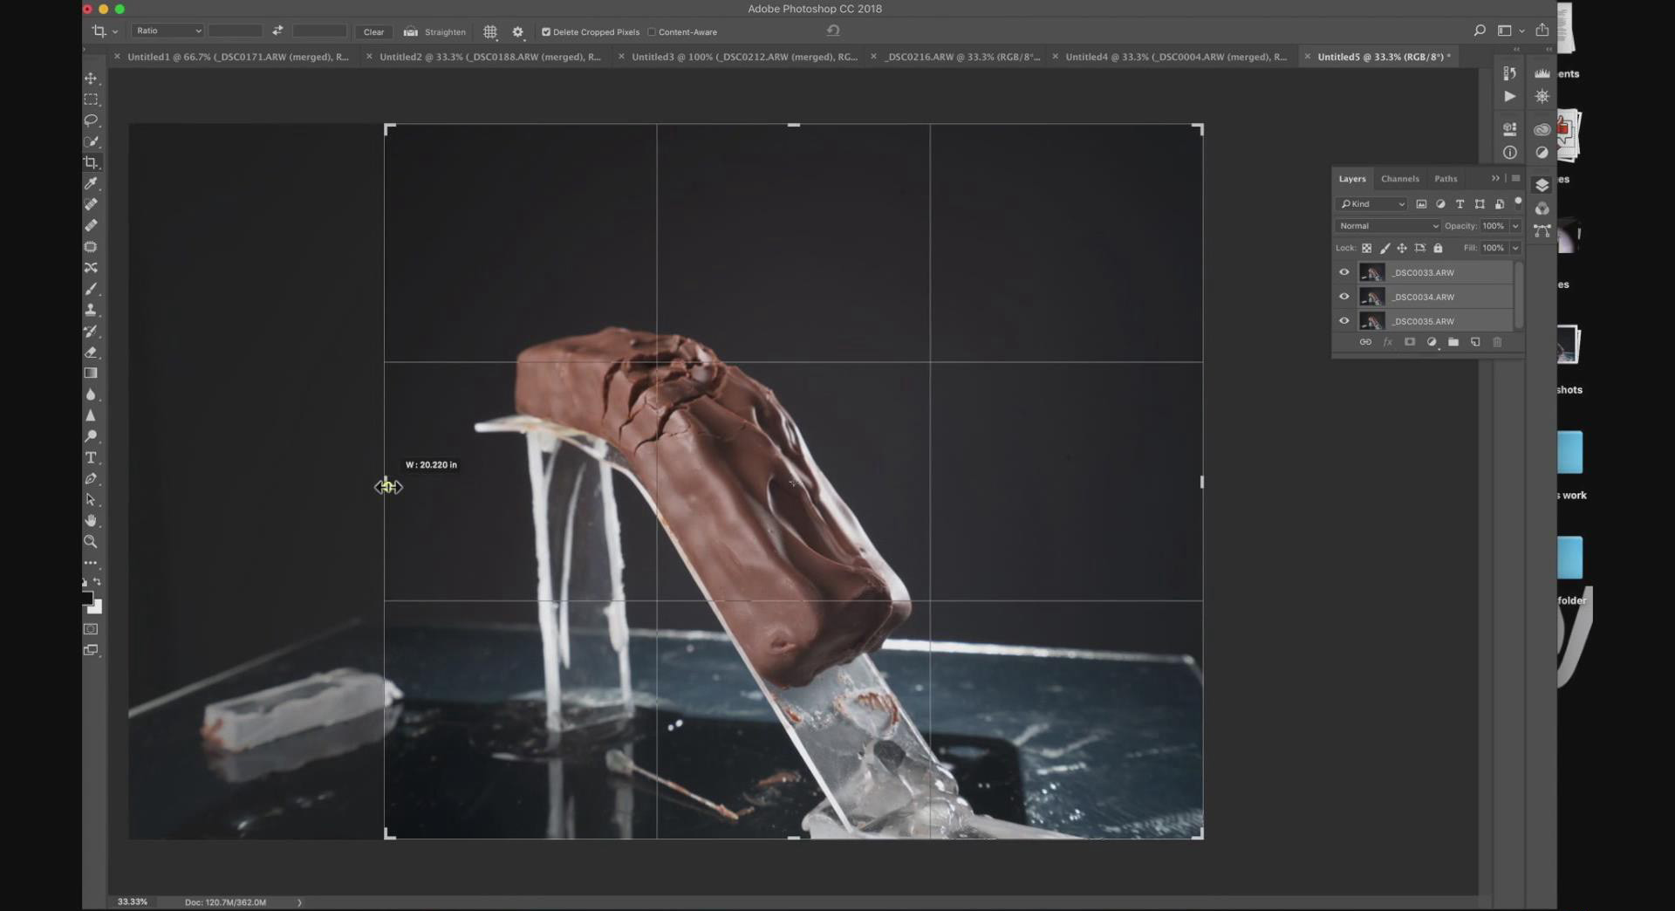Select the Zoom tool in toolbar
The image size is (1675, 911).
point(91,542)
